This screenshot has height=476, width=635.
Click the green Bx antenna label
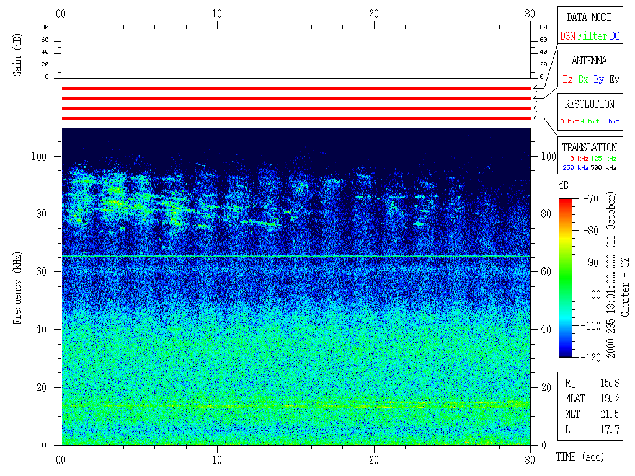[583, 80]
